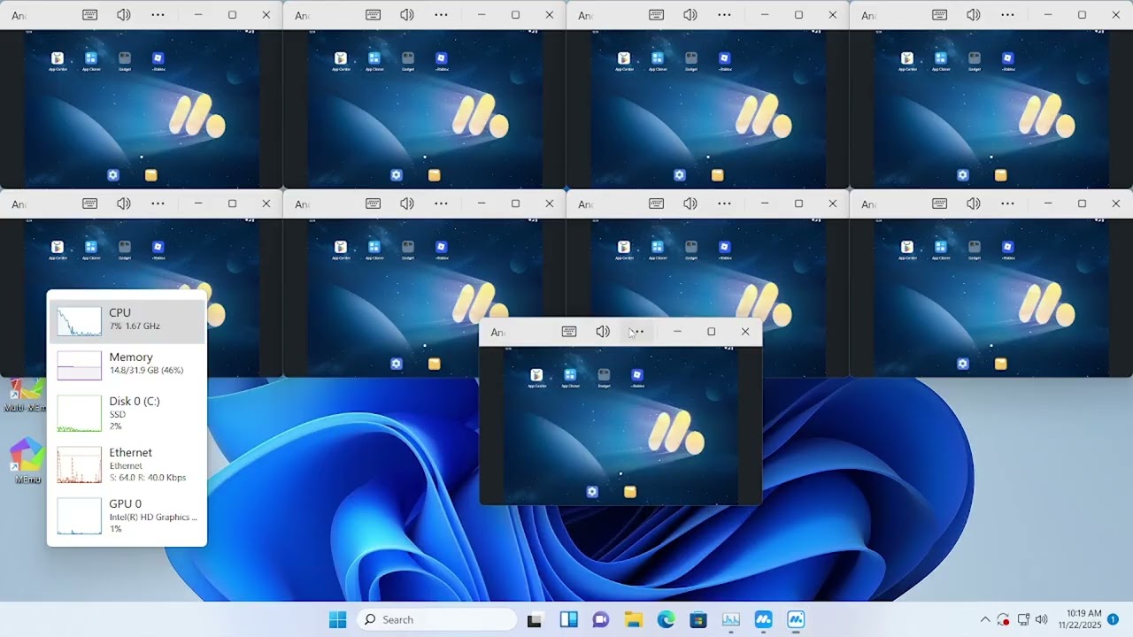Open the Multi-MEmu desktop shortcut

point(25,395)
